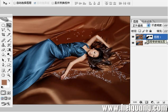Viewport: 168px width, 112px height.
Task: Click the 图层 1 layer name
Action: point(157,37)
